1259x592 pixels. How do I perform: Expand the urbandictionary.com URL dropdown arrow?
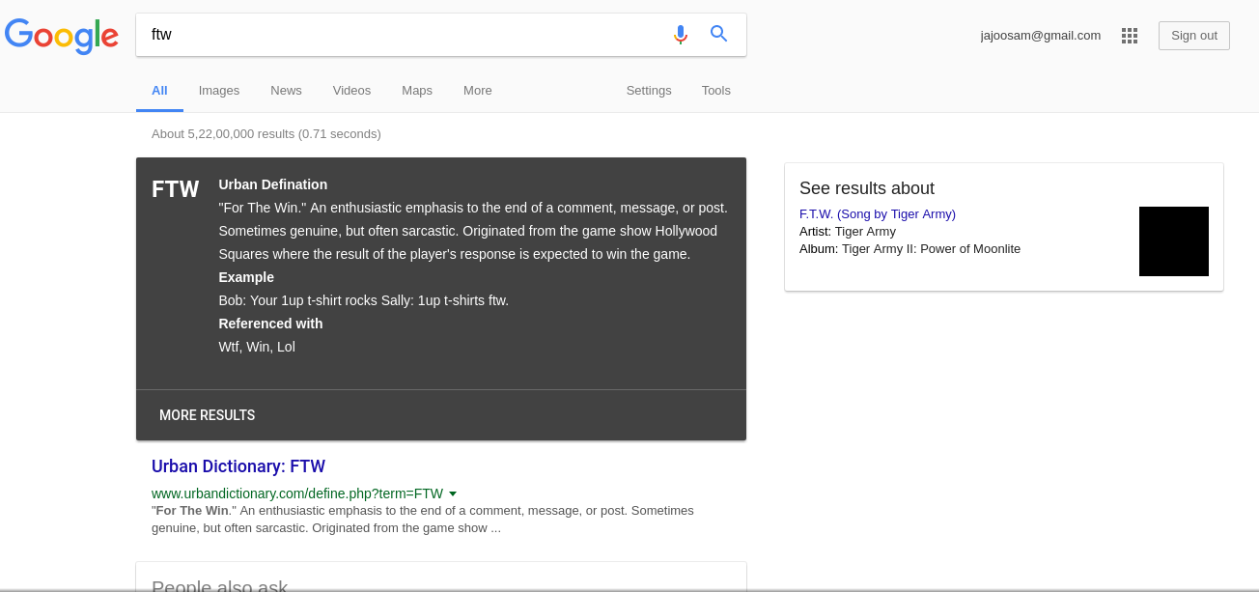click(x=453, y=493)
